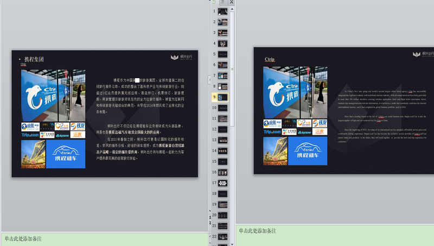Click the right window's notes field

(x=335, y=236)
